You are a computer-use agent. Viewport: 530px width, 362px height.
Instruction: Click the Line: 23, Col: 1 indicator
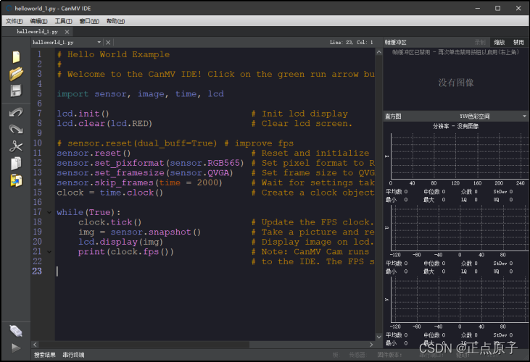[351, 42]
